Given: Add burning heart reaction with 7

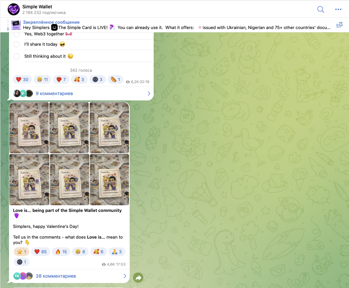Looking at the screenshot, I should click(x=61, y=79).
